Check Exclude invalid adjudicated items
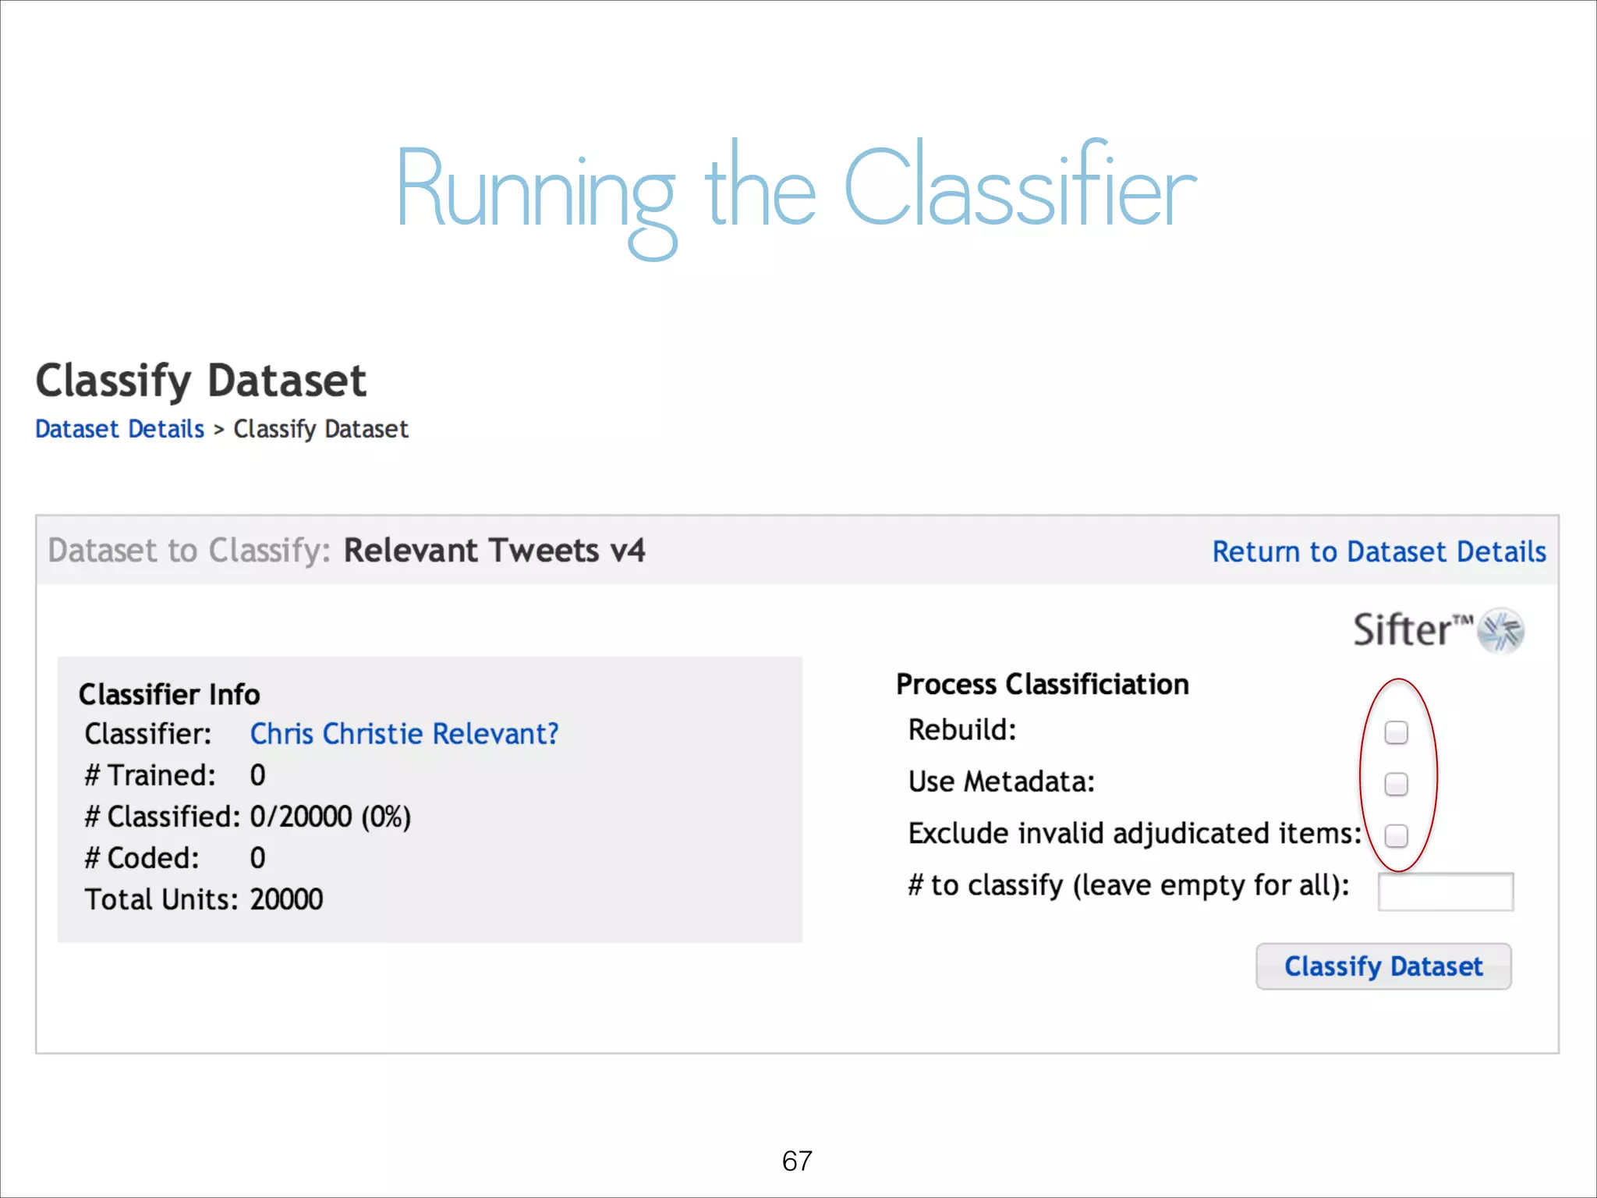Image resolution: width=1597 pixels, height=1198 pixels. [1396, 835]
